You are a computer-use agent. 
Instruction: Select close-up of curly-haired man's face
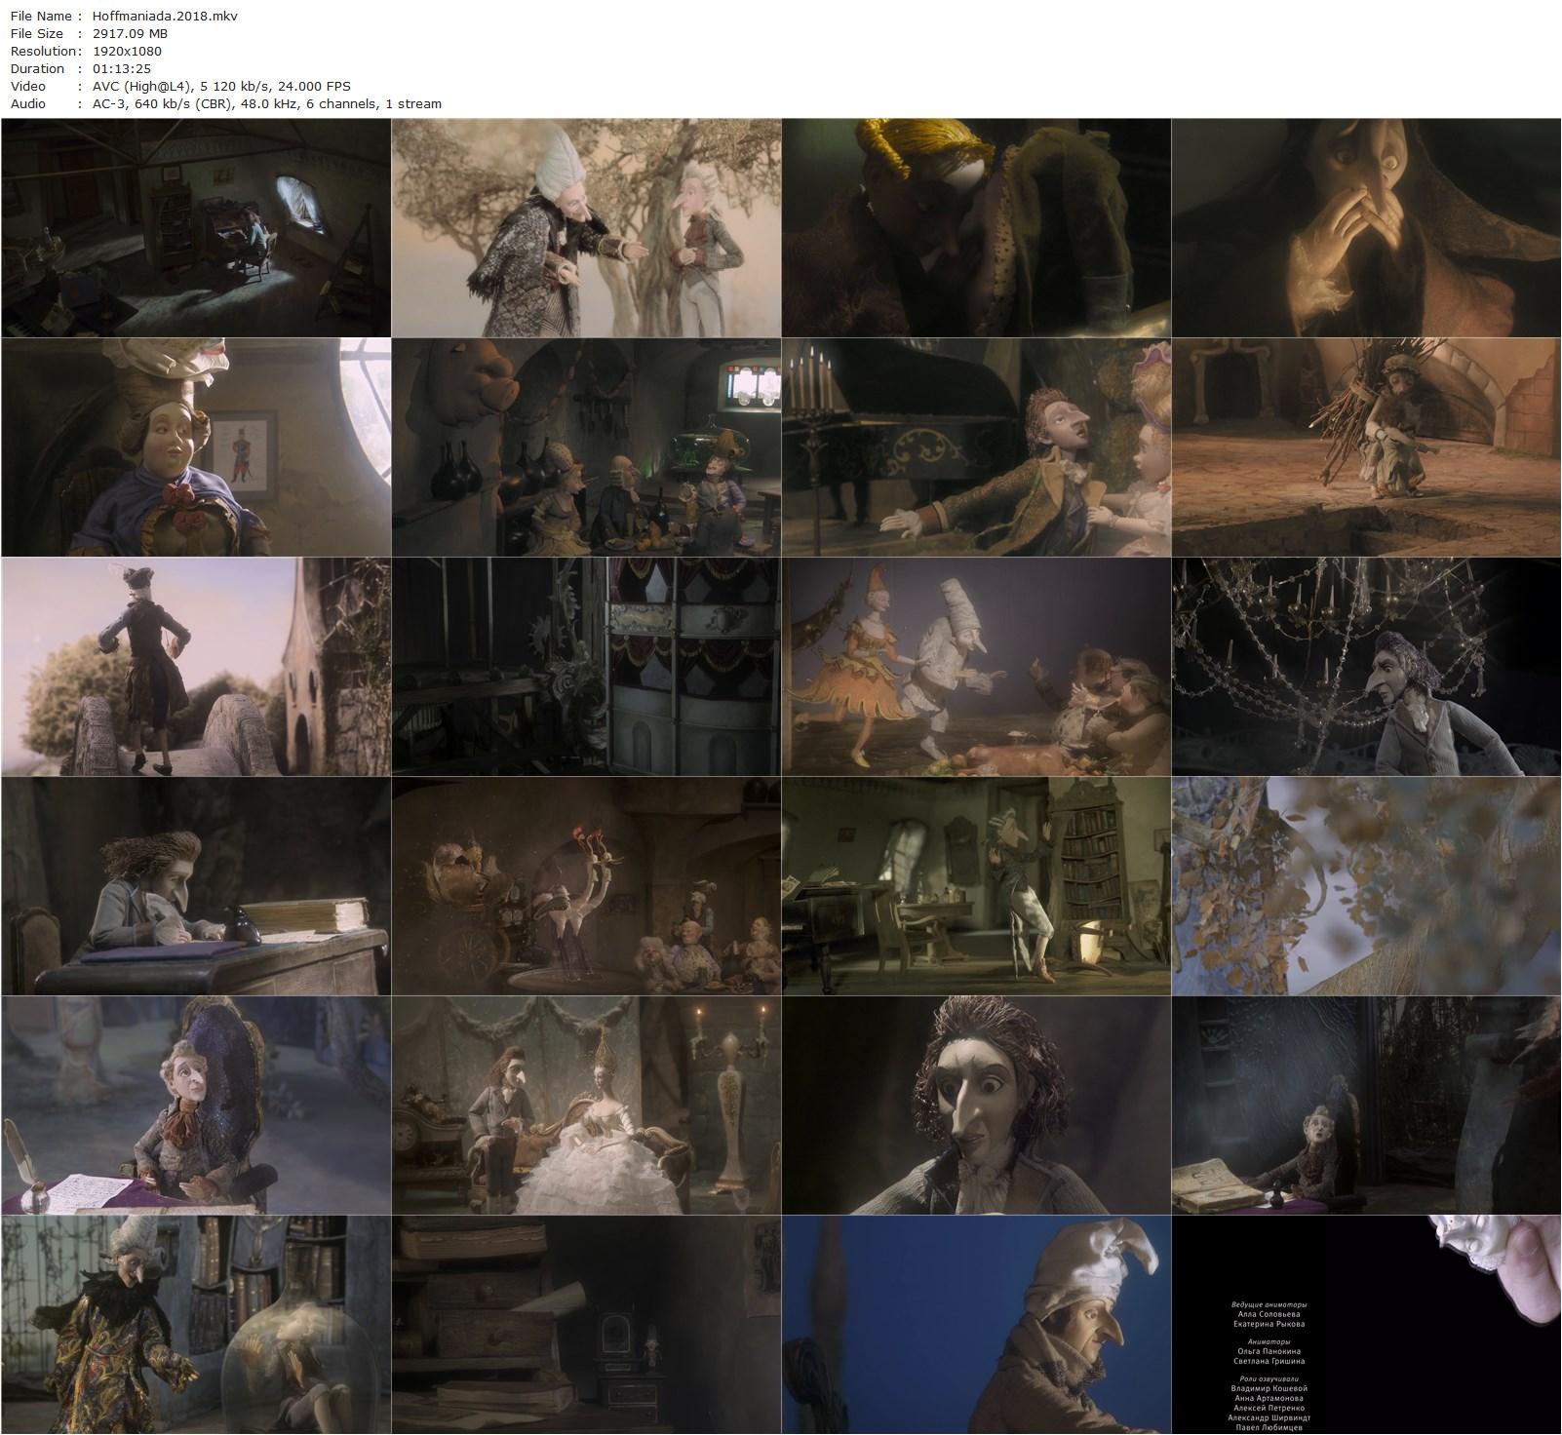[976, 1105]
